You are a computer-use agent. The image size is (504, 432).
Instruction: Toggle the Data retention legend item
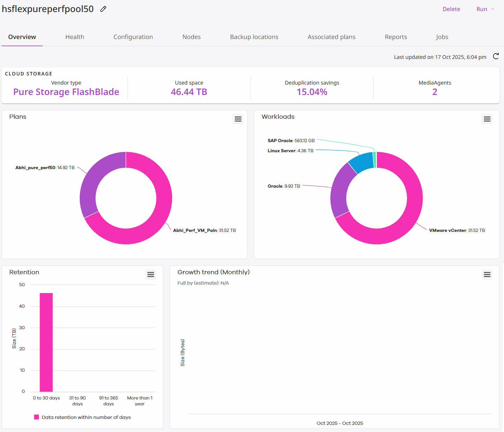82,417
